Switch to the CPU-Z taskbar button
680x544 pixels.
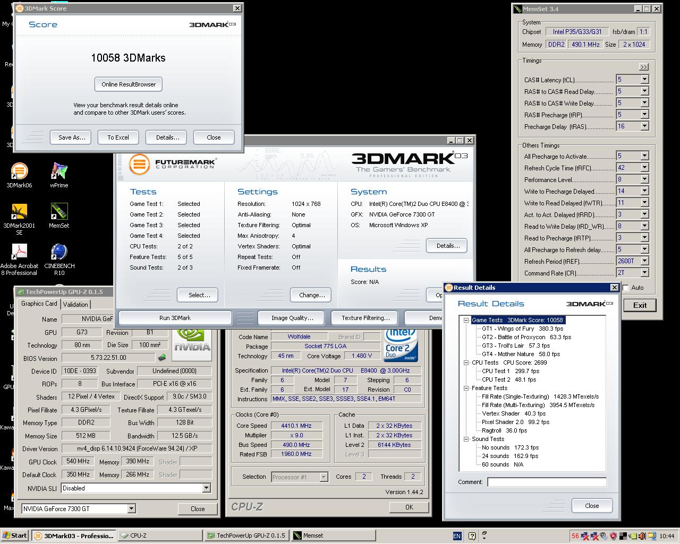(159, 536)
